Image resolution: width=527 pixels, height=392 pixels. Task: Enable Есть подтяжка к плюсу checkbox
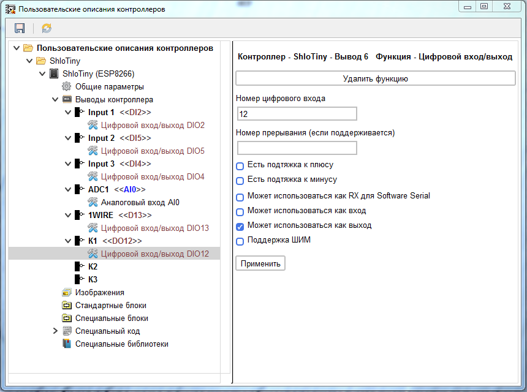240,166
